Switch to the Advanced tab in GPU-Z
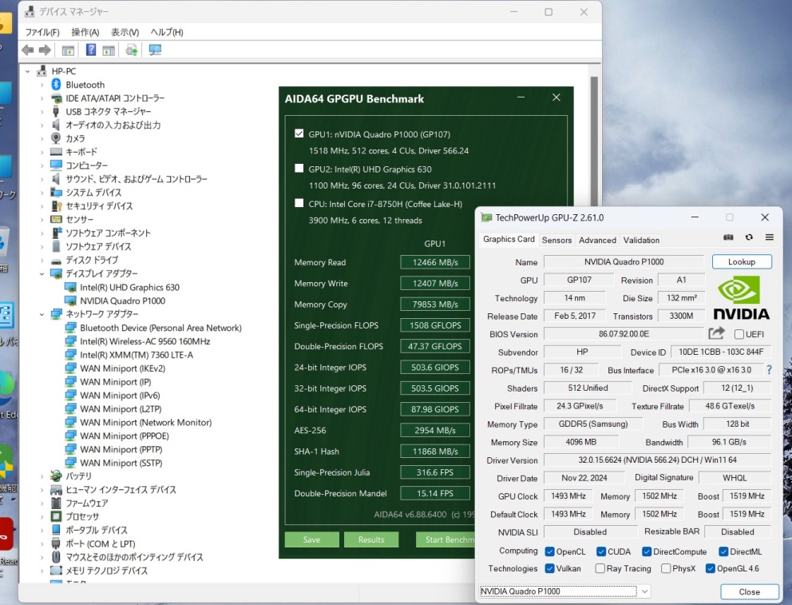792x605 pixels. (x=597, y=240)
